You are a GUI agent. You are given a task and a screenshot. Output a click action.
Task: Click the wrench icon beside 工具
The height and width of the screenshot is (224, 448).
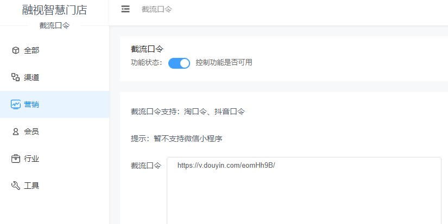(15, 186)
